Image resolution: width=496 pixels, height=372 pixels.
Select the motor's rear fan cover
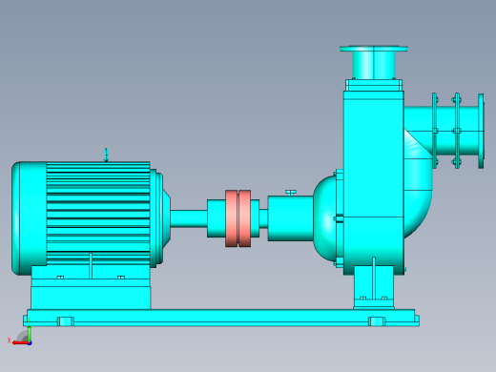[x=29, y=218]
